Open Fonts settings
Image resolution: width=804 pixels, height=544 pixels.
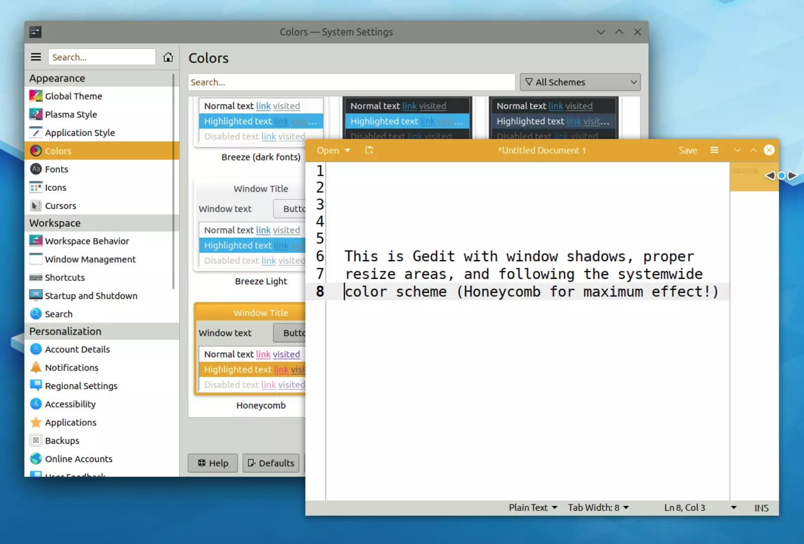56,170
